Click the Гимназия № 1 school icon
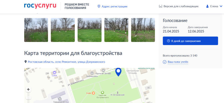The width and height of the screenshot is (224, 103). click(x=60, y=99)
